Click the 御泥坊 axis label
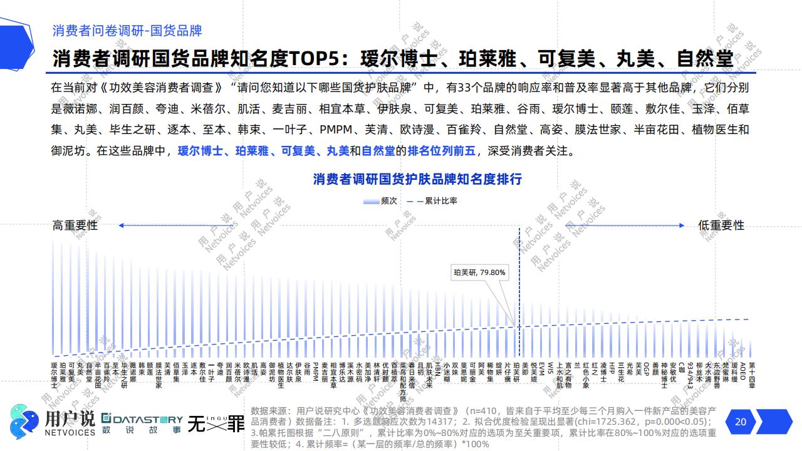802x451 pixels. tap(272, 372)
